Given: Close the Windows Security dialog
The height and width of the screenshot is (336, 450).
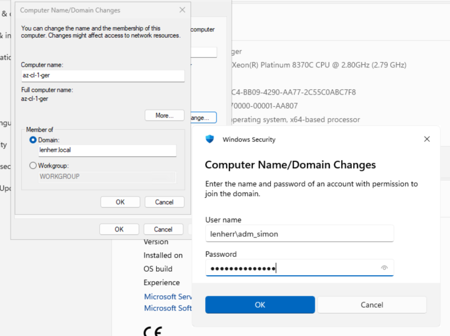Looking at the screenshot, I should click(x=427, y=139).
